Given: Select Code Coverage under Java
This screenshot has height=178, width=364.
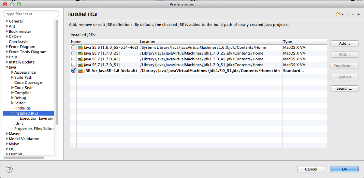Looking at the screenshot, I should point(28,83).
